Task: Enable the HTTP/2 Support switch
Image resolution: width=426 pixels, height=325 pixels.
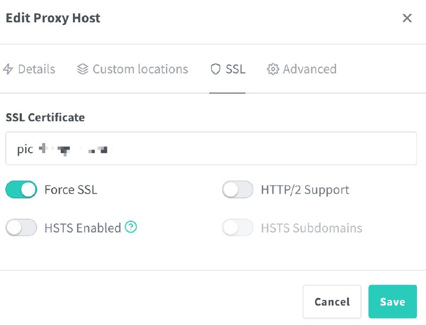Action: 237,189
